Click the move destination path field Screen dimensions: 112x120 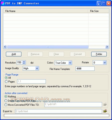(x=73, y=104)
